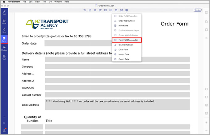Click the fit page icon on right sidebar
Viewport: 210px width, 135px height.
coord(206,113)
